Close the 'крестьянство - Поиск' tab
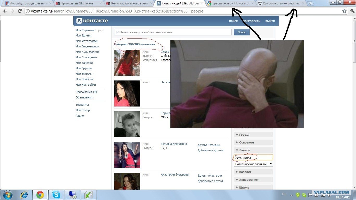 [x=253, y=4]
